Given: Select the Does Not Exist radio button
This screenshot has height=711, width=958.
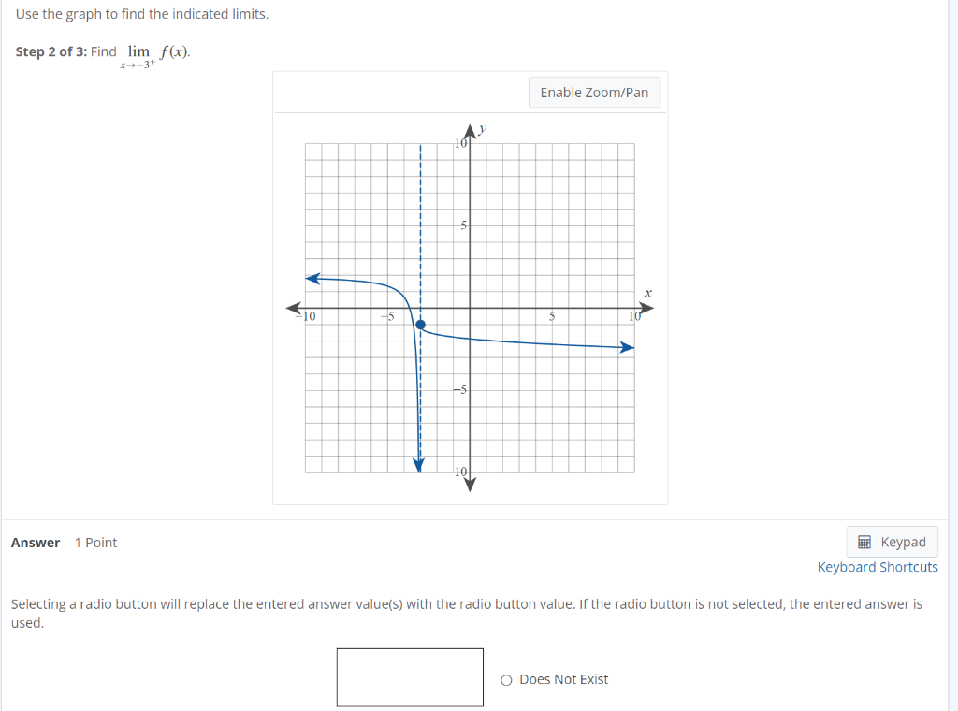Looking at the screenshot, I should (x=505, y=679).
